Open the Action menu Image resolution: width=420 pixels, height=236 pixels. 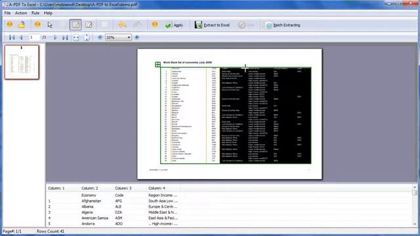pos(21,13)
